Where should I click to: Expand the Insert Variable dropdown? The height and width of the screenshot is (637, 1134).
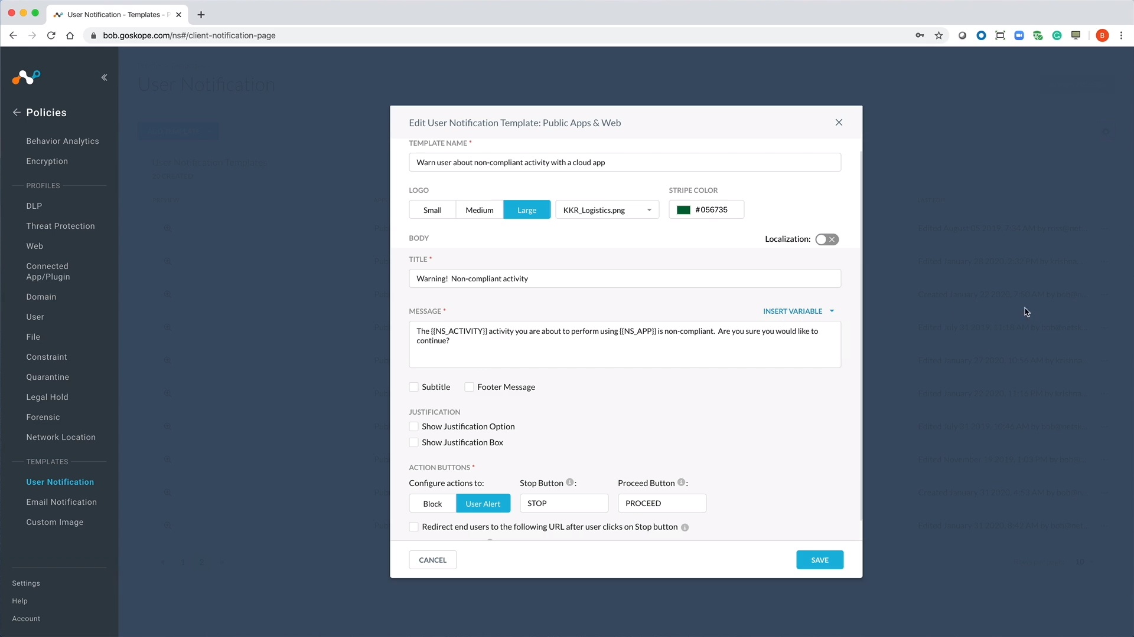[x=798, y=311]
